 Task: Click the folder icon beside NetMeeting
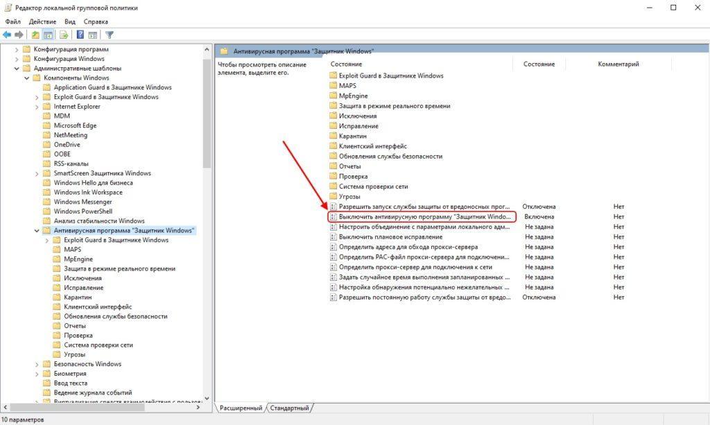coord(46,135)
